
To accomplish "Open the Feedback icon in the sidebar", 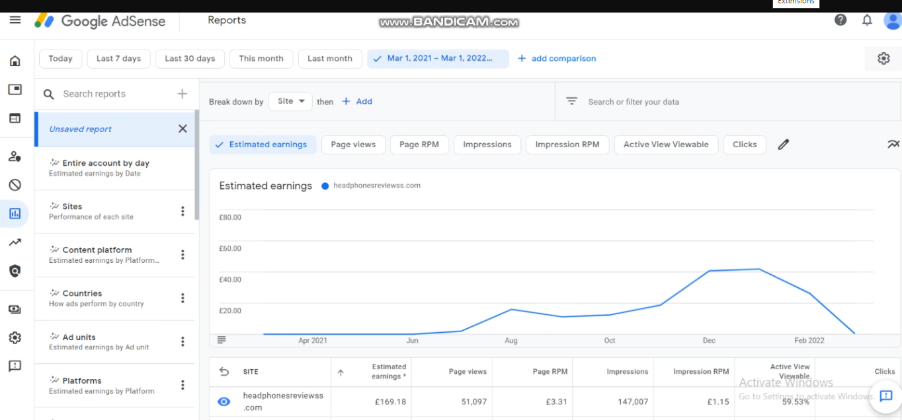I will pos(15,366).
